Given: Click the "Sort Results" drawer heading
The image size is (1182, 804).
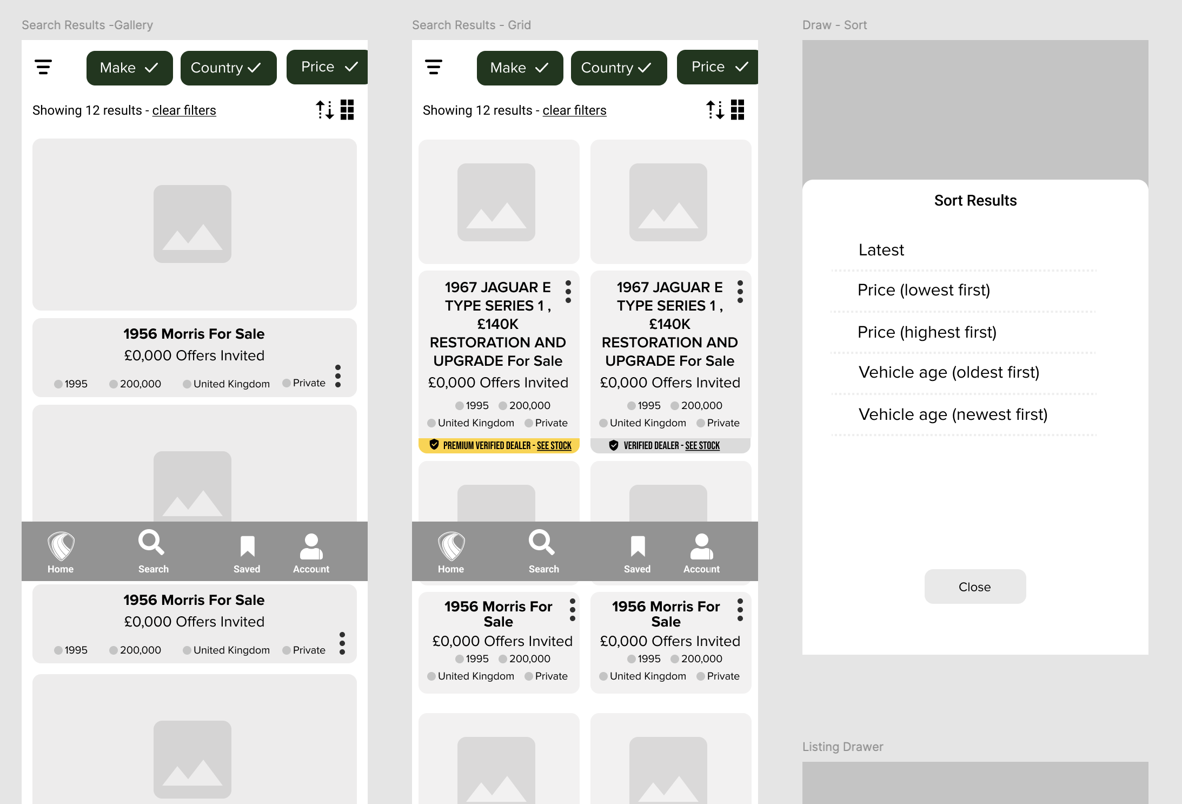Looking at the screenshot, I should 975,201.
